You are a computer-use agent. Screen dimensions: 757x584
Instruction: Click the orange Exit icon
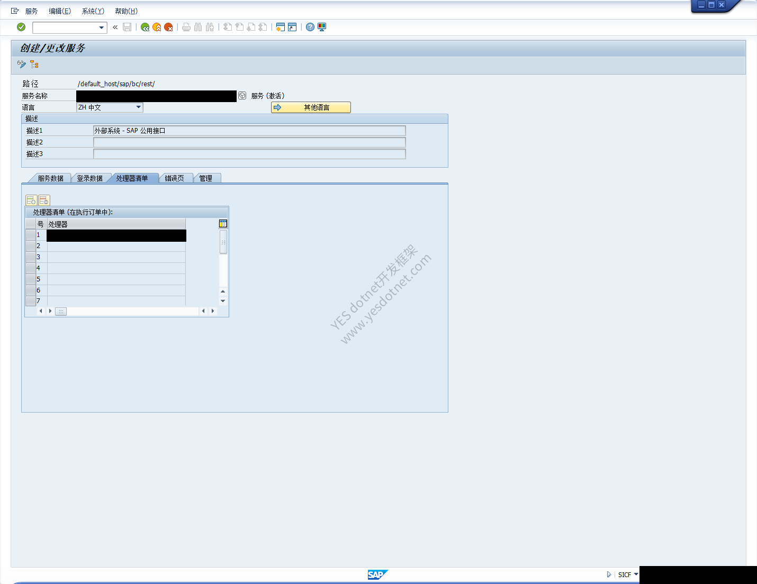(157, 27)
